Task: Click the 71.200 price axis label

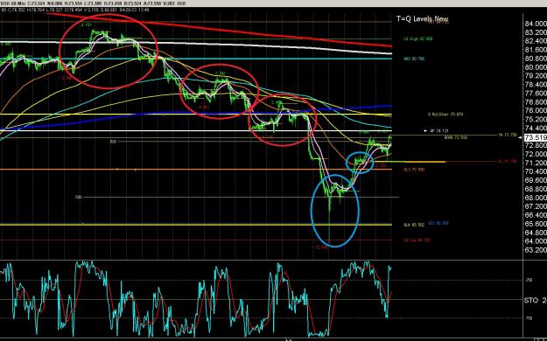Action: pyautogui.click(x=536, y=163)
